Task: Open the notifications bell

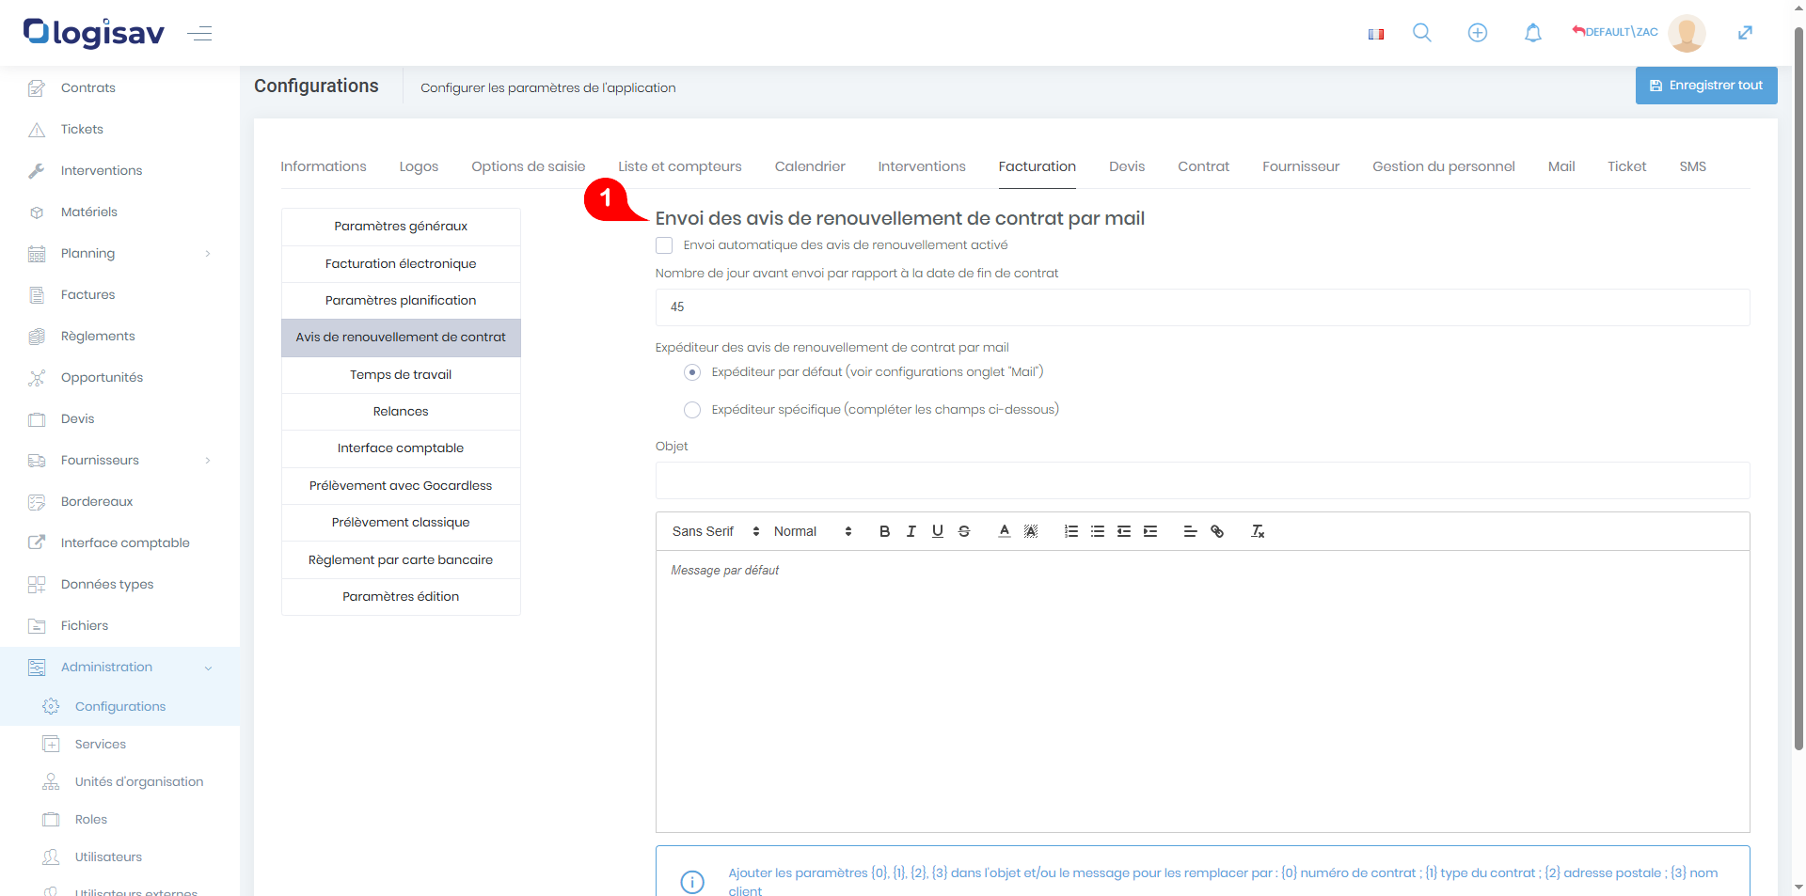Action: tap(1532, 33)
